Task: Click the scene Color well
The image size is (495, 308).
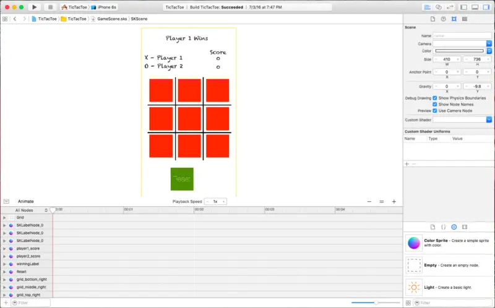Action: tap(459, 51)
